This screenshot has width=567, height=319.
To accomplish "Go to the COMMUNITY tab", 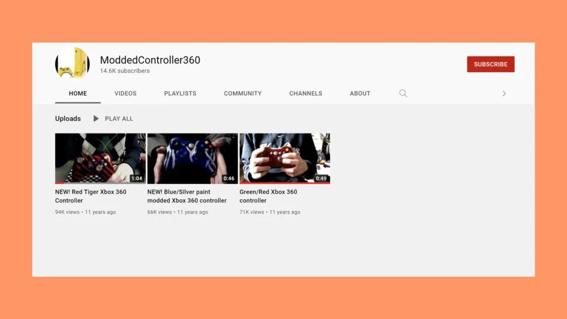I will pyautogui.click(x=243, y=93).
